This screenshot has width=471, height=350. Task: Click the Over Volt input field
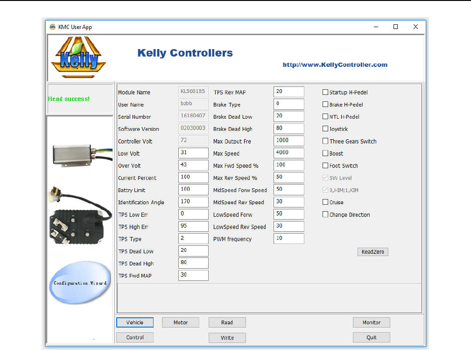tap(193, 165)
